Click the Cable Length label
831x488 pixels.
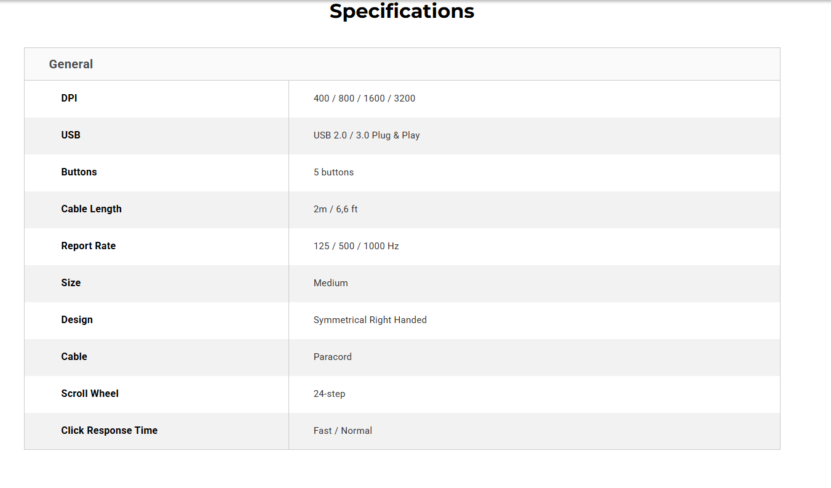click(x=91, y=209)
